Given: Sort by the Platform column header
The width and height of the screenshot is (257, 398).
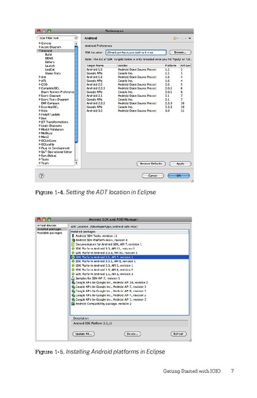Looking at the screenshot, I should pos(172,66).
